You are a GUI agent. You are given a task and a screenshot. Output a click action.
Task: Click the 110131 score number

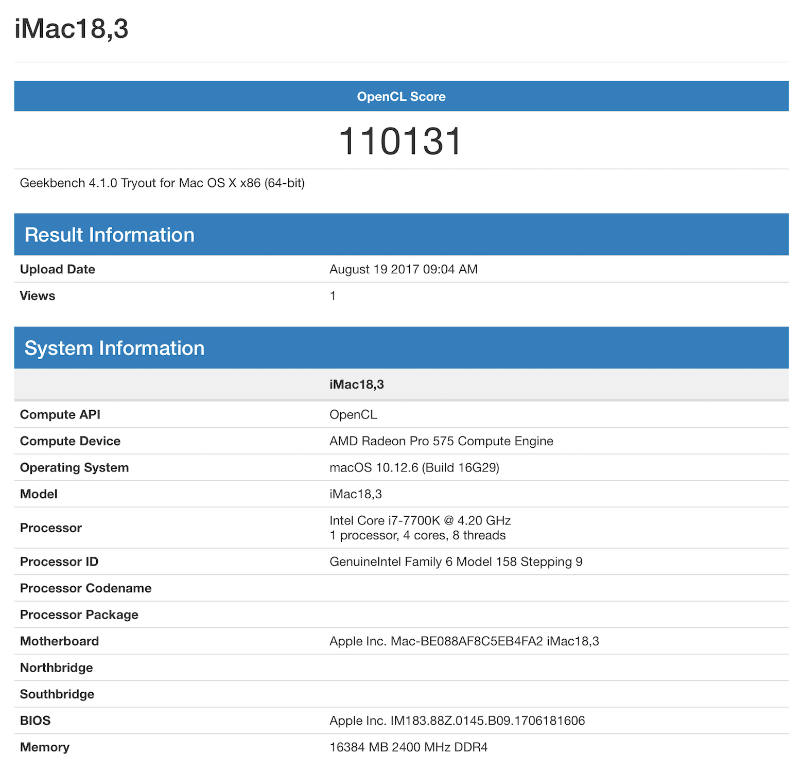tap(401, 141)
